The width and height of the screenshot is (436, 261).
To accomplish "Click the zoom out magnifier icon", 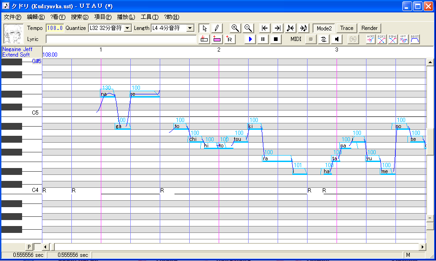I will [248, 29].
